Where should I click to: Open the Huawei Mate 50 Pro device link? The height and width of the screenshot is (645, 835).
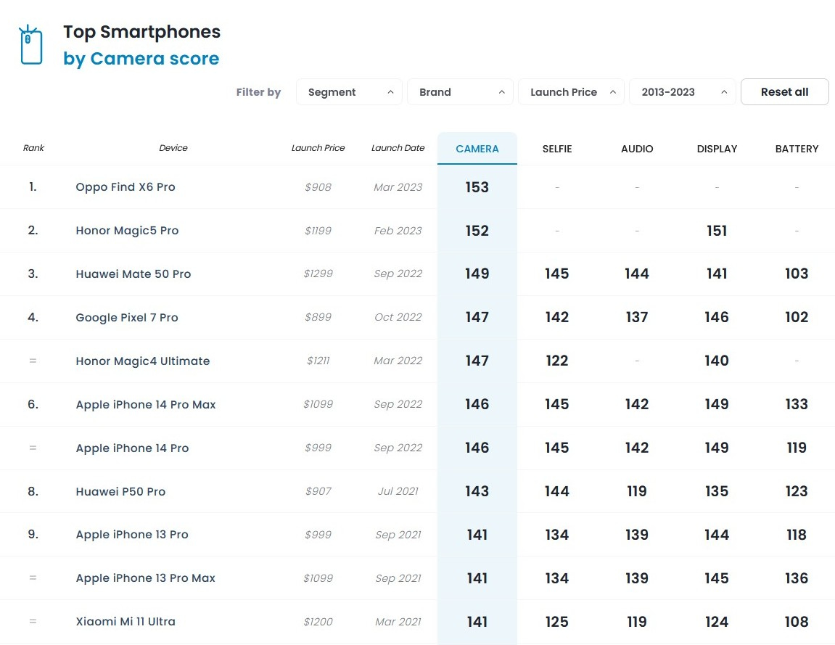(x=133, y=274)
